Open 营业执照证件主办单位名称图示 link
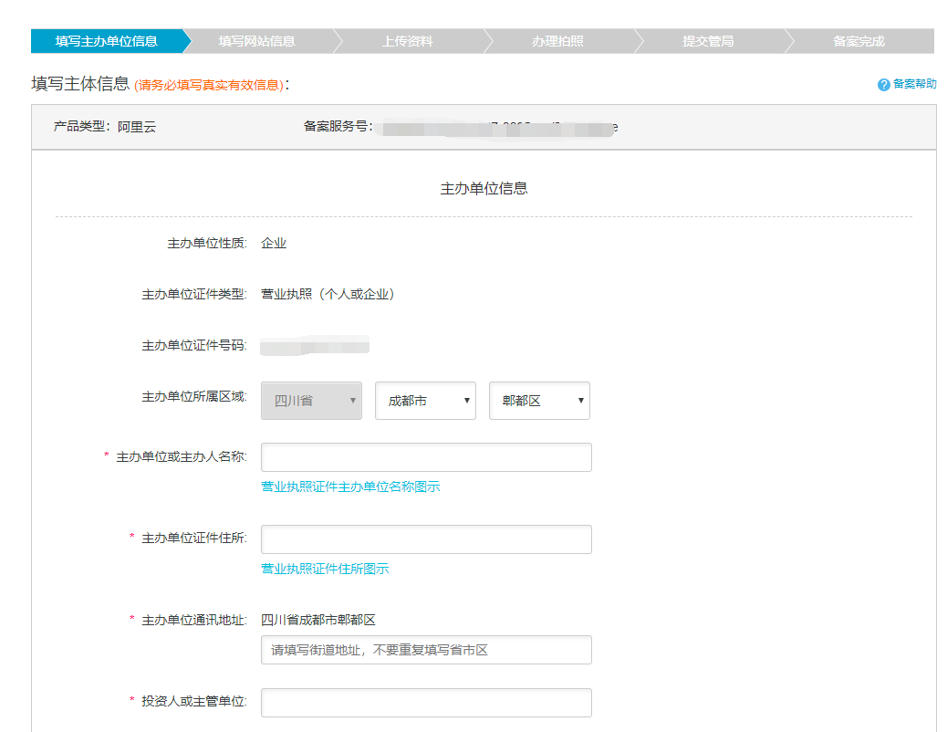The width and height of the screenshot is (947, 732). 350,486
